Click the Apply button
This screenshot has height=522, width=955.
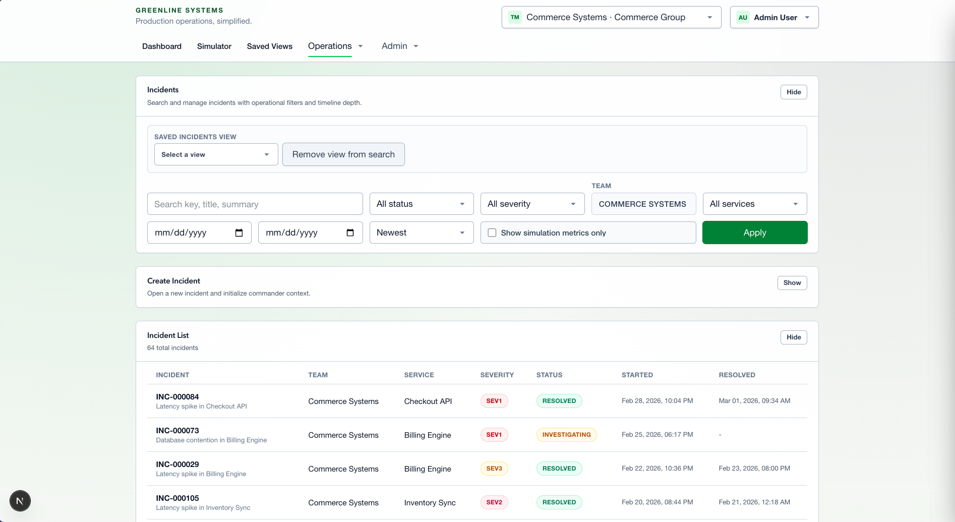(x=754, y=233)
